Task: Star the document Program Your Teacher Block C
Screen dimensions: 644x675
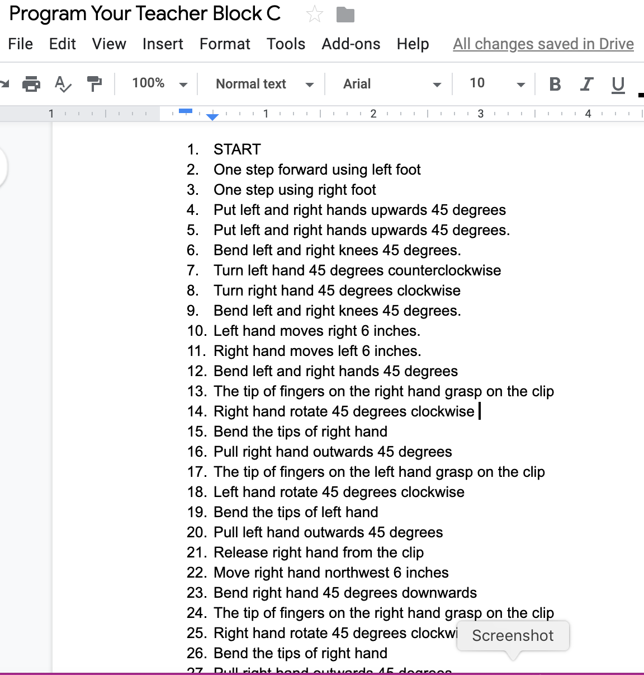Action: (315, 14)
